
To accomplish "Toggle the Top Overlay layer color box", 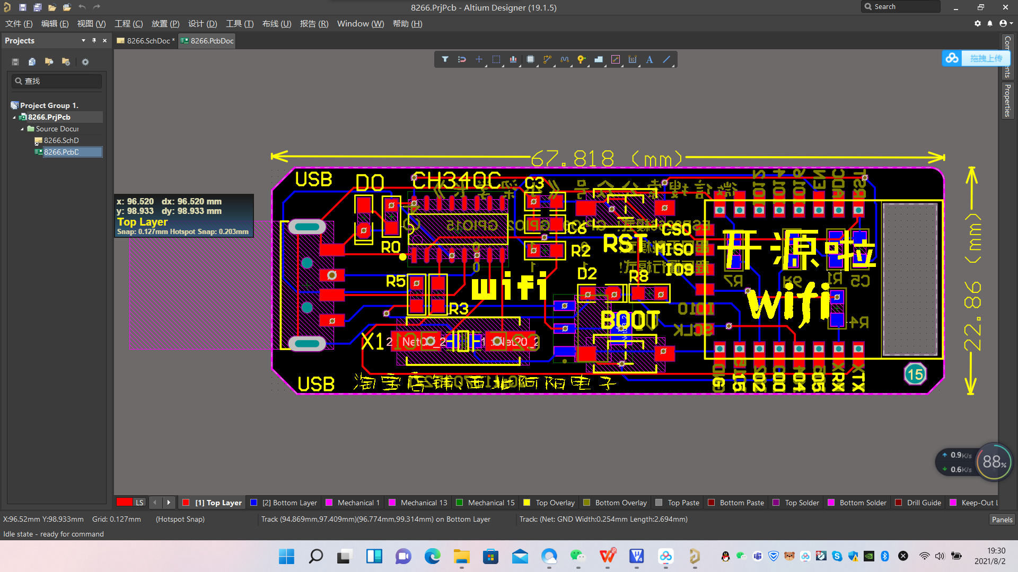I will [527, 503].
